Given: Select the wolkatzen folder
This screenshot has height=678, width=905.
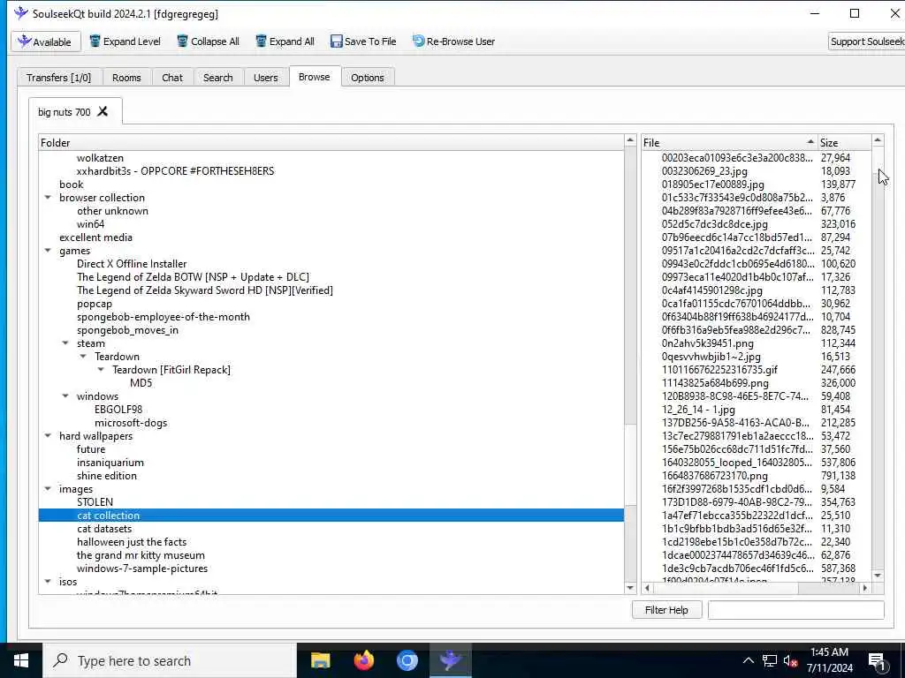Looking at the screenshot, I should tap(100, 158).
